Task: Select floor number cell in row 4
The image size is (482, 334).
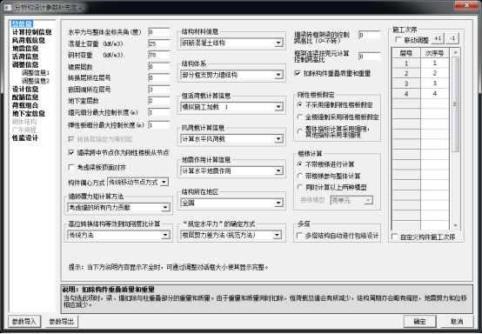Action: (x=406, y=93)
